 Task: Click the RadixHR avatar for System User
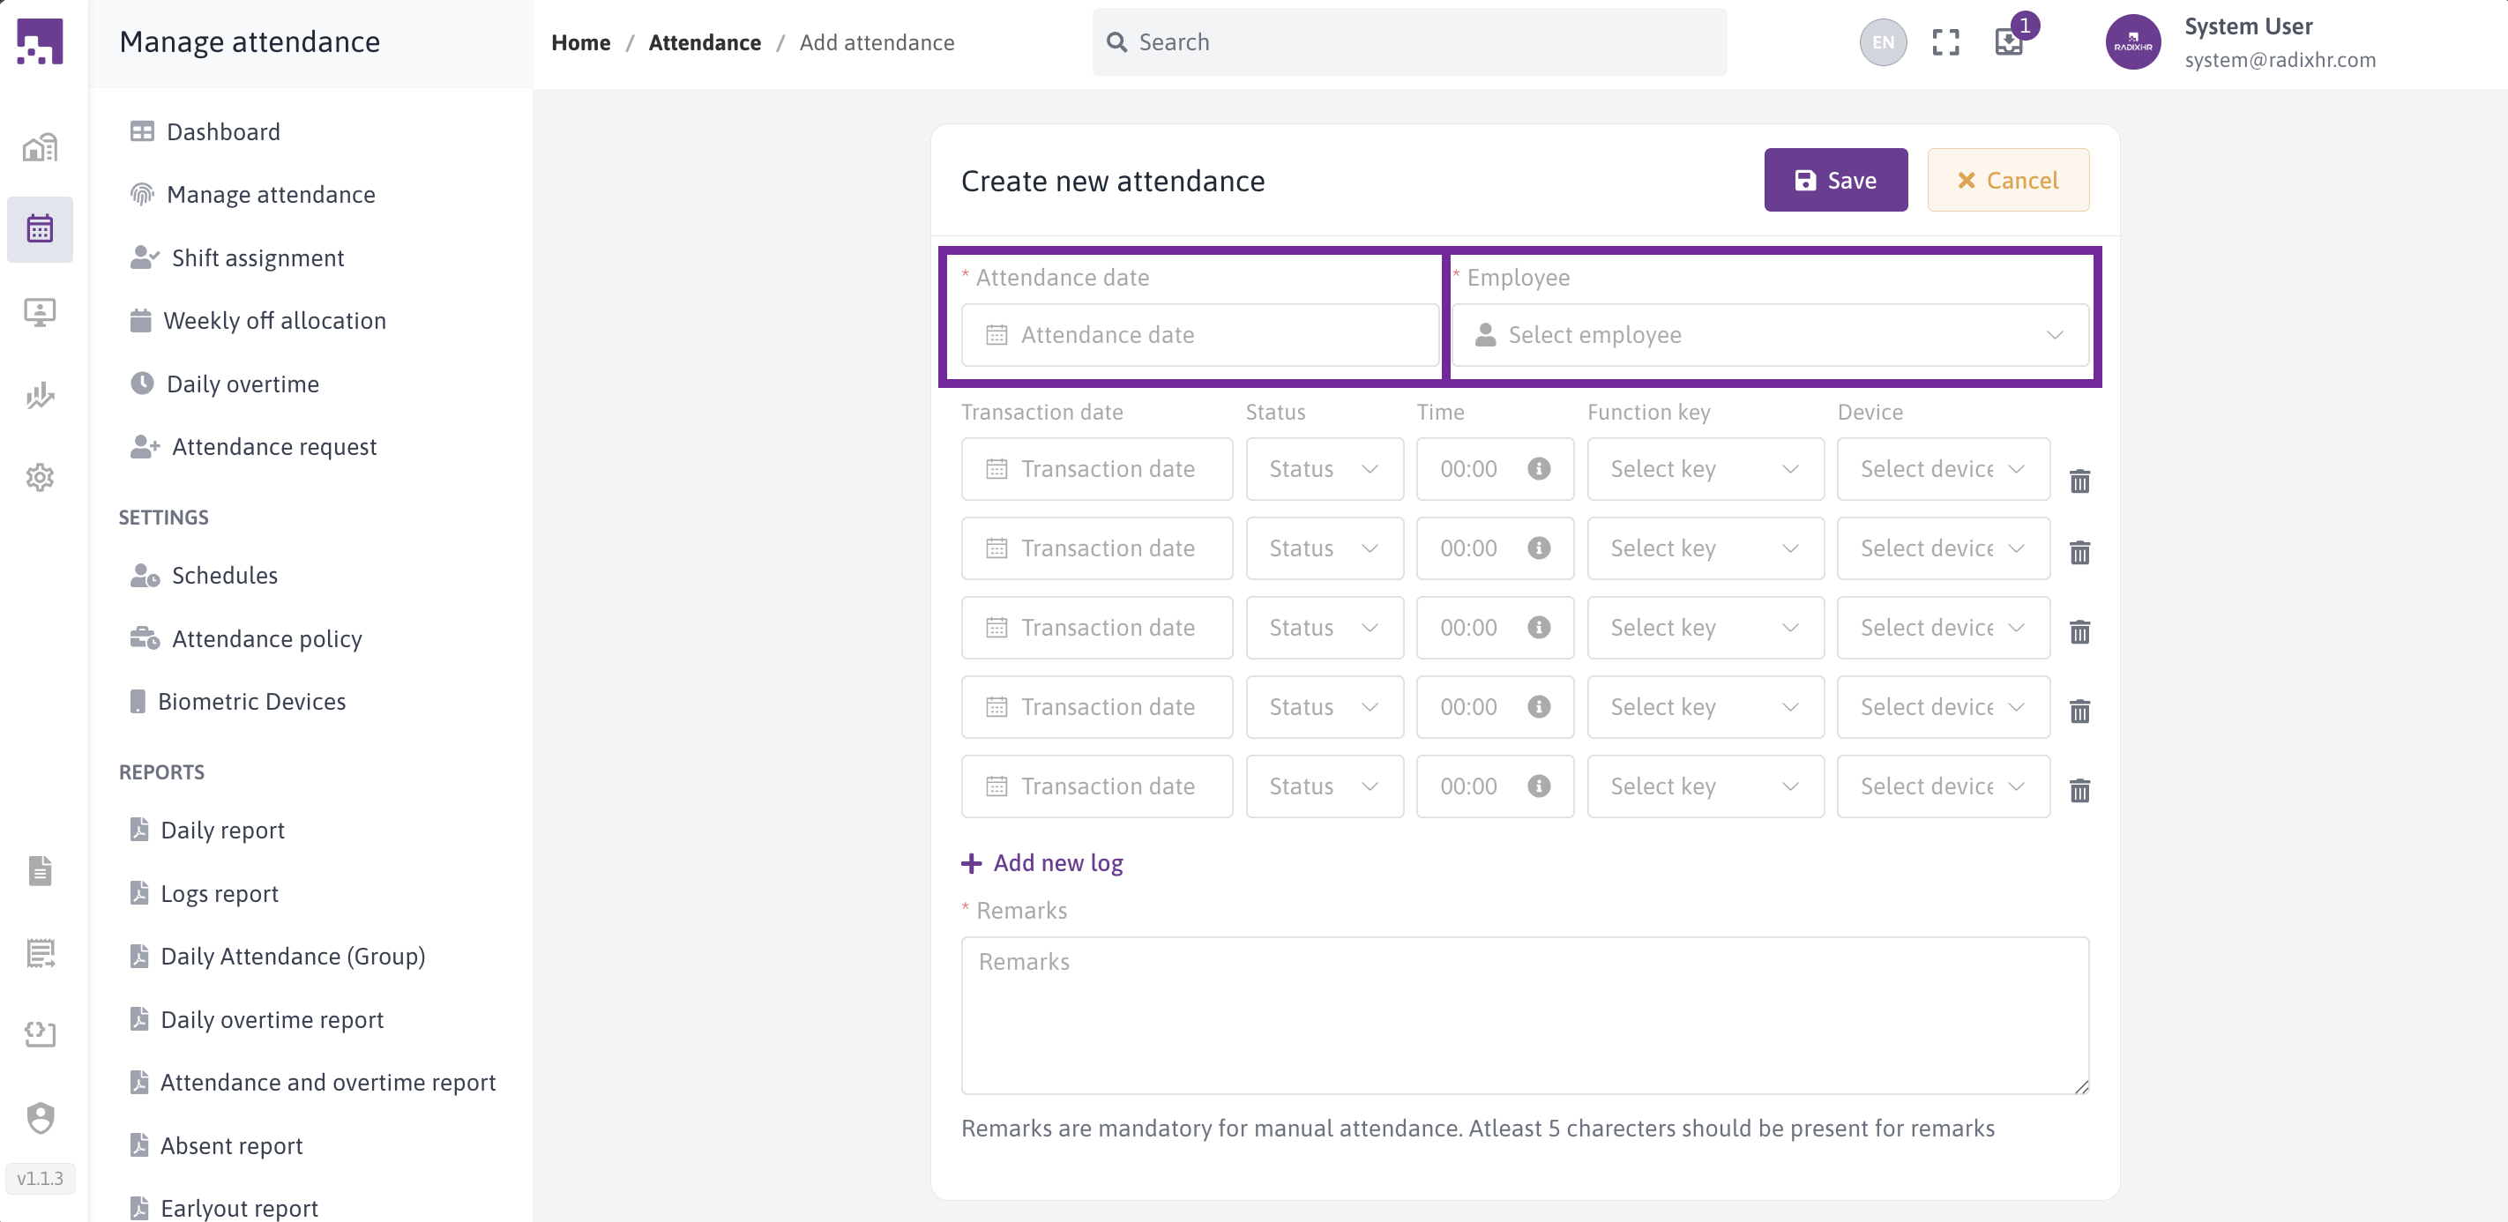(2133, 41)
